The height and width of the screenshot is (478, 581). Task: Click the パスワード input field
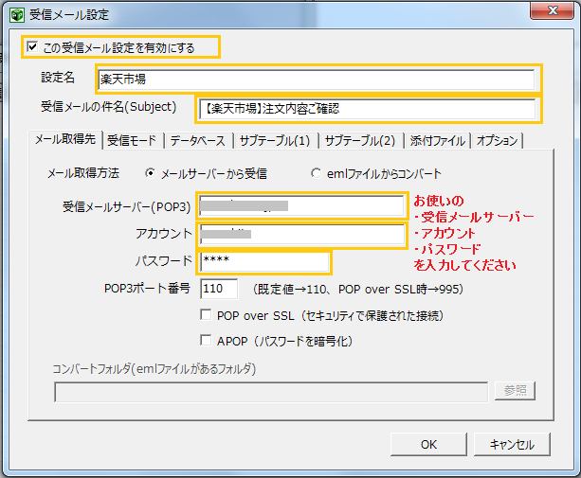[263, 261]
